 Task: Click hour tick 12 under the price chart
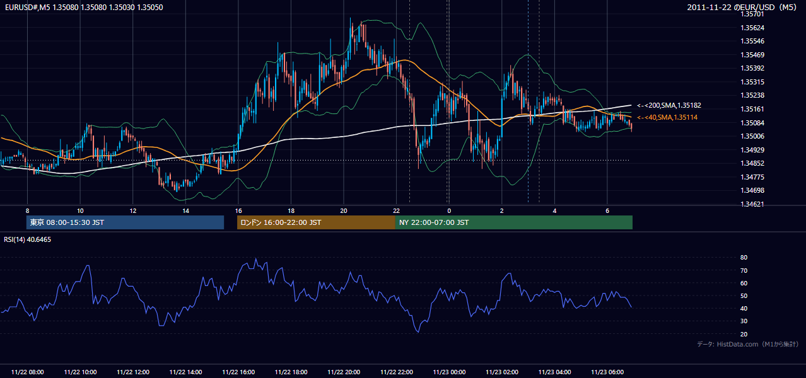133,210
